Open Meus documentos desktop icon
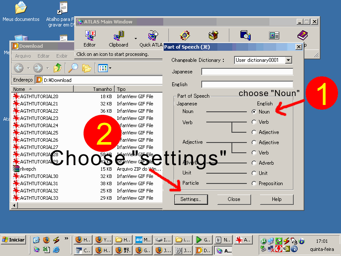 21,12
